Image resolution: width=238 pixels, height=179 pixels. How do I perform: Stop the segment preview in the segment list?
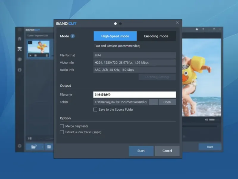(x=35, y=55)
